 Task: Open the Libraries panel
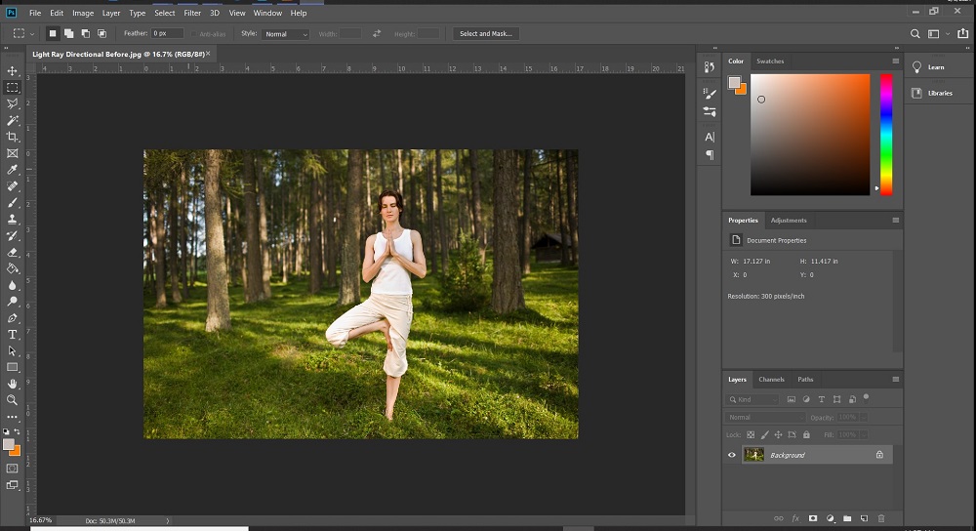(x=939, y=93)
